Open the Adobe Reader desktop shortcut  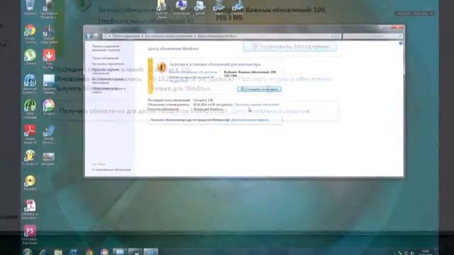[x=30, y=134]
